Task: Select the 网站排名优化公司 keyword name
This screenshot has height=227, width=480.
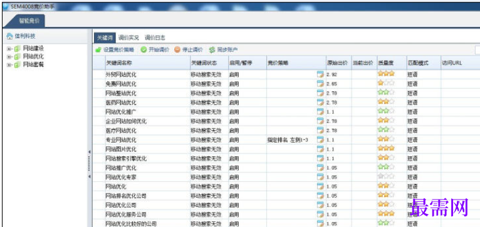Action: [x=126, y=196]
